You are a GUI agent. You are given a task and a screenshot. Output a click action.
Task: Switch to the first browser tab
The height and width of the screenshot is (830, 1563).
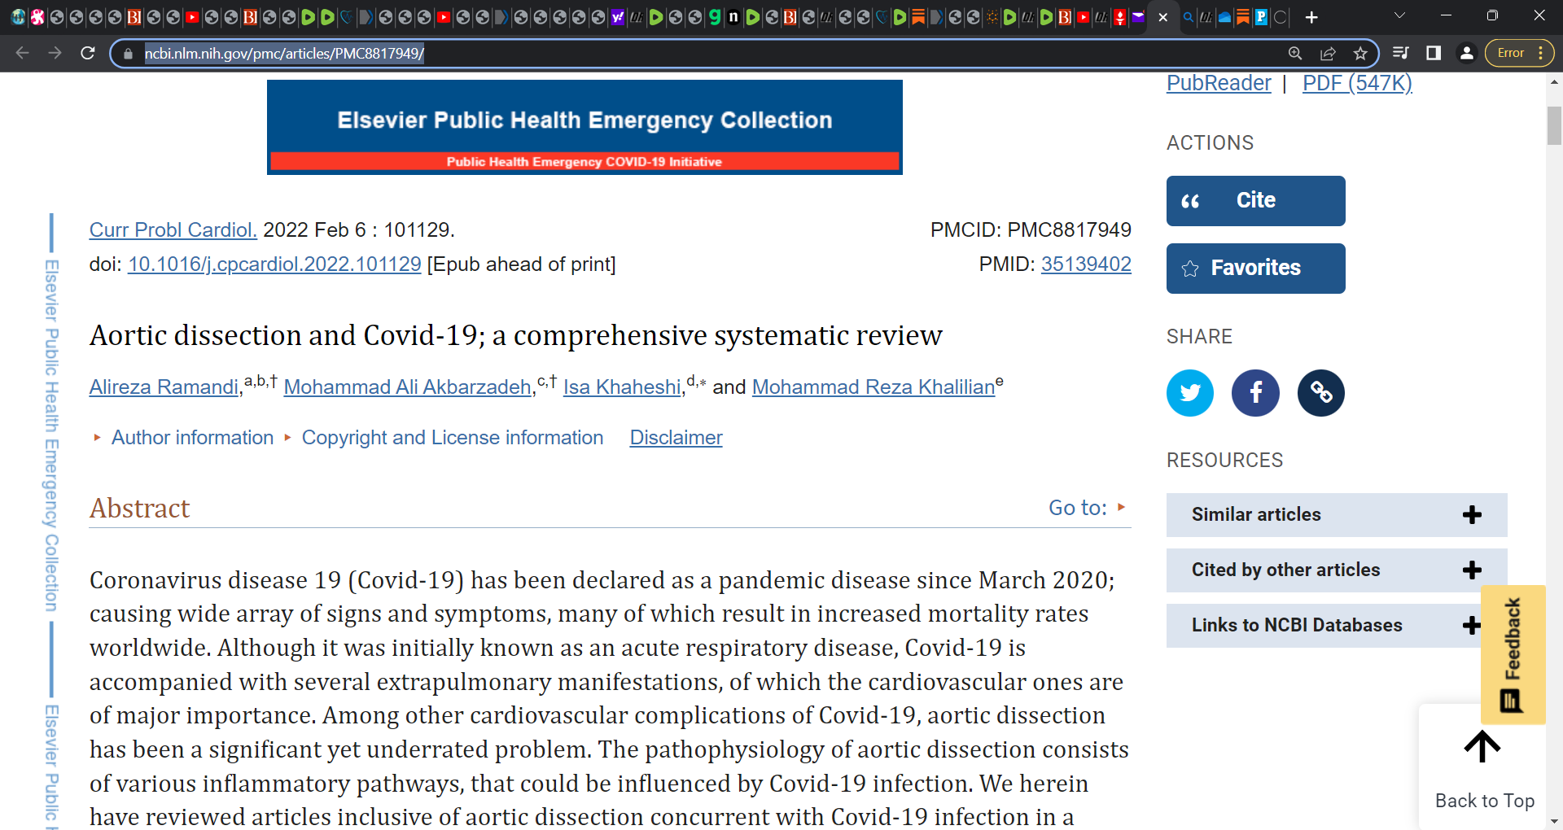click(18, 17)
